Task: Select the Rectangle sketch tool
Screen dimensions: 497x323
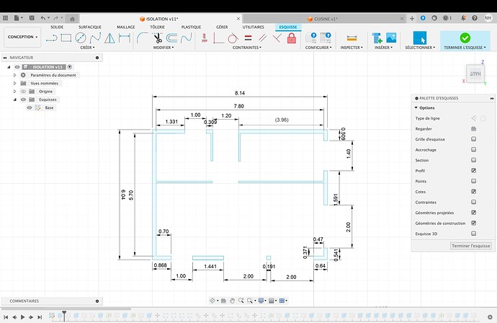Action: (66, 37)
